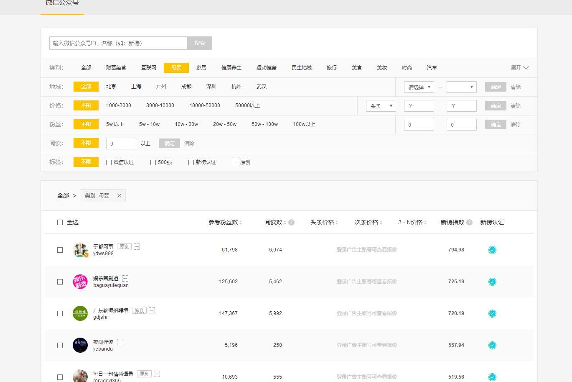Enable the 500强 tag checkbox
The height and width of the screenshot is (382, 572).
coord(153,162)
